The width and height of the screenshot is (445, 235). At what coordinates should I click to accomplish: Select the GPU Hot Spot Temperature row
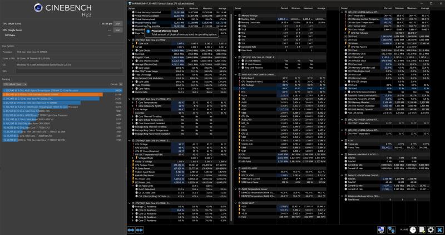click(x=384, y=22)
